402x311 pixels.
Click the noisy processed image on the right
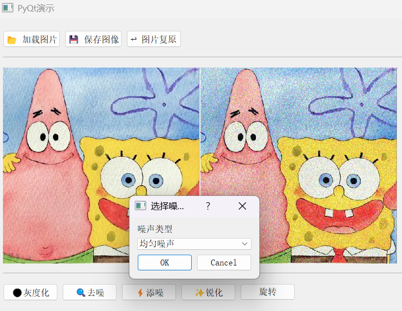pos(299,166)
